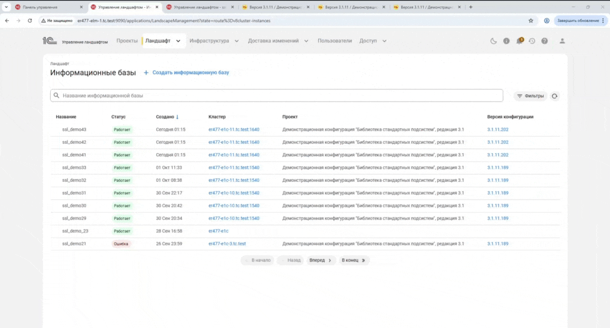Viewport: 610px width, 328px height.
Task: Refresh the information bases list
Action: (554, 96)
